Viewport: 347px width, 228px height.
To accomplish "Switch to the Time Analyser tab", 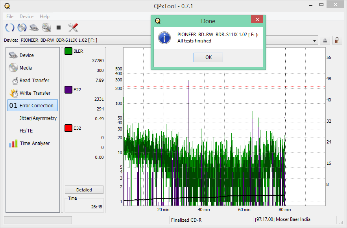I will [x=33, y=143].
